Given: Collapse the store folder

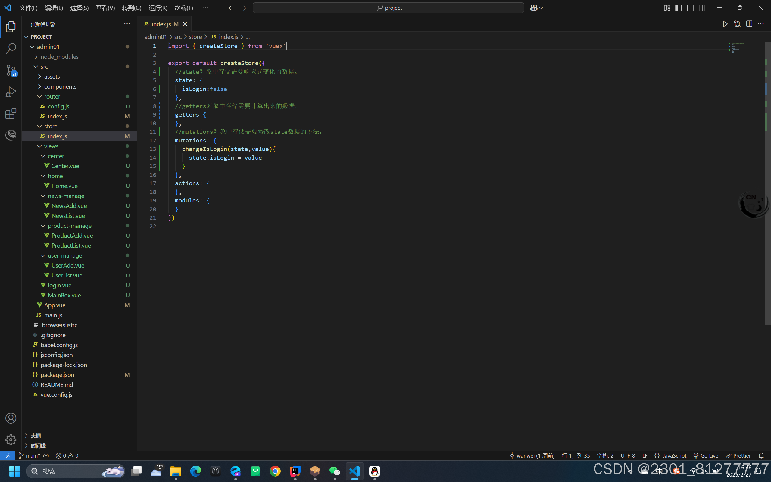Looking at the screenshot, I should [x=51, y=126].
